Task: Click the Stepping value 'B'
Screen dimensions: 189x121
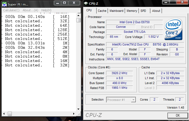Action: click(x=177, y=49)
